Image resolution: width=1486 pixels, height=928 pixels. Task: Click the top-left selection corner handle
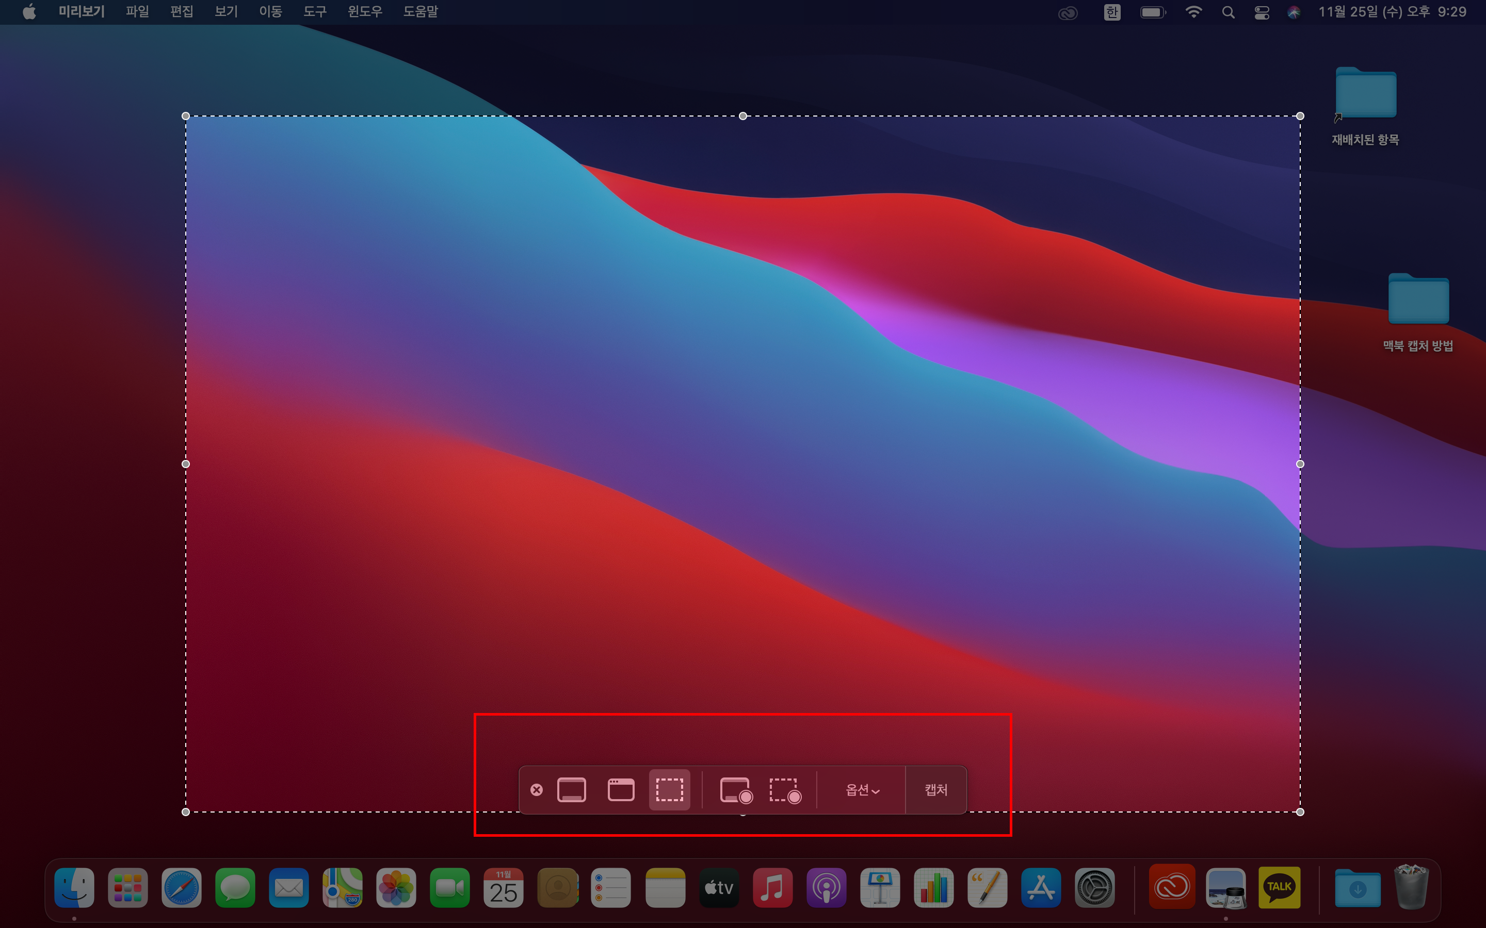[186, 116]
